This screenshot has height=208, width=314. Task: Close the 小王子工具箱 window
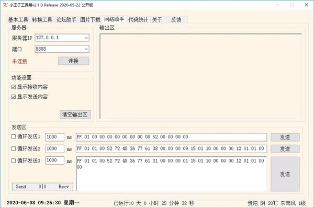click(x=306, y=5)
